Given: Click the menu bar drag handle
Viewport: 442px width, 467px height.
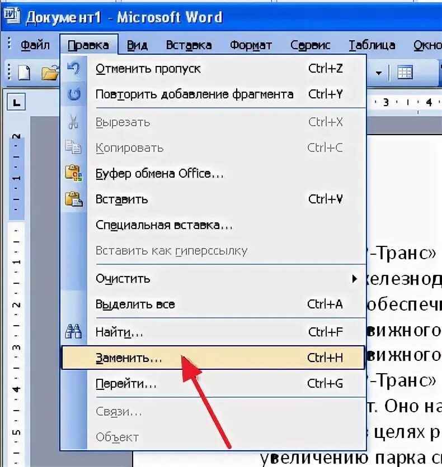Looking at the screenshot, I should coord(10,44).
